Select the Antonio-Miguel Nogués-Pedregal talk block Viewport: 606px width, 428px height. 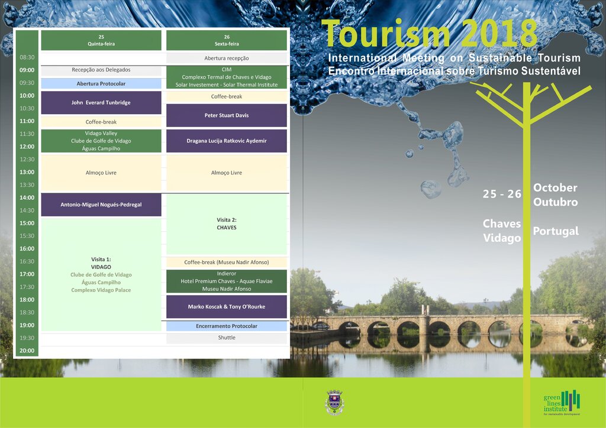coord(101,205)
